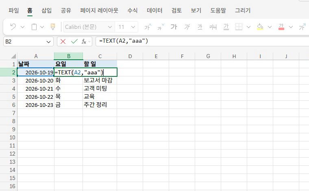Toggle strikethrough formatting icon

point(213,27)
